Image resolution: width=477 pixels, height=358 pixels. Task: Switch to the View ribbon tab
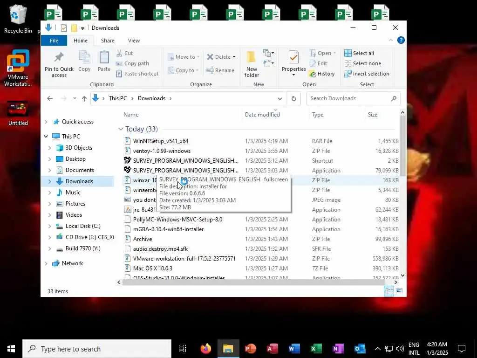click(x=134, y=41)
